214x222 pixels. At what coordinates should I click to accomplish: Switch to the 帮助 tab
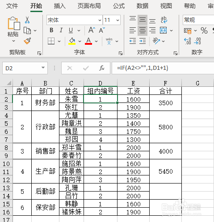click(189, 6)
